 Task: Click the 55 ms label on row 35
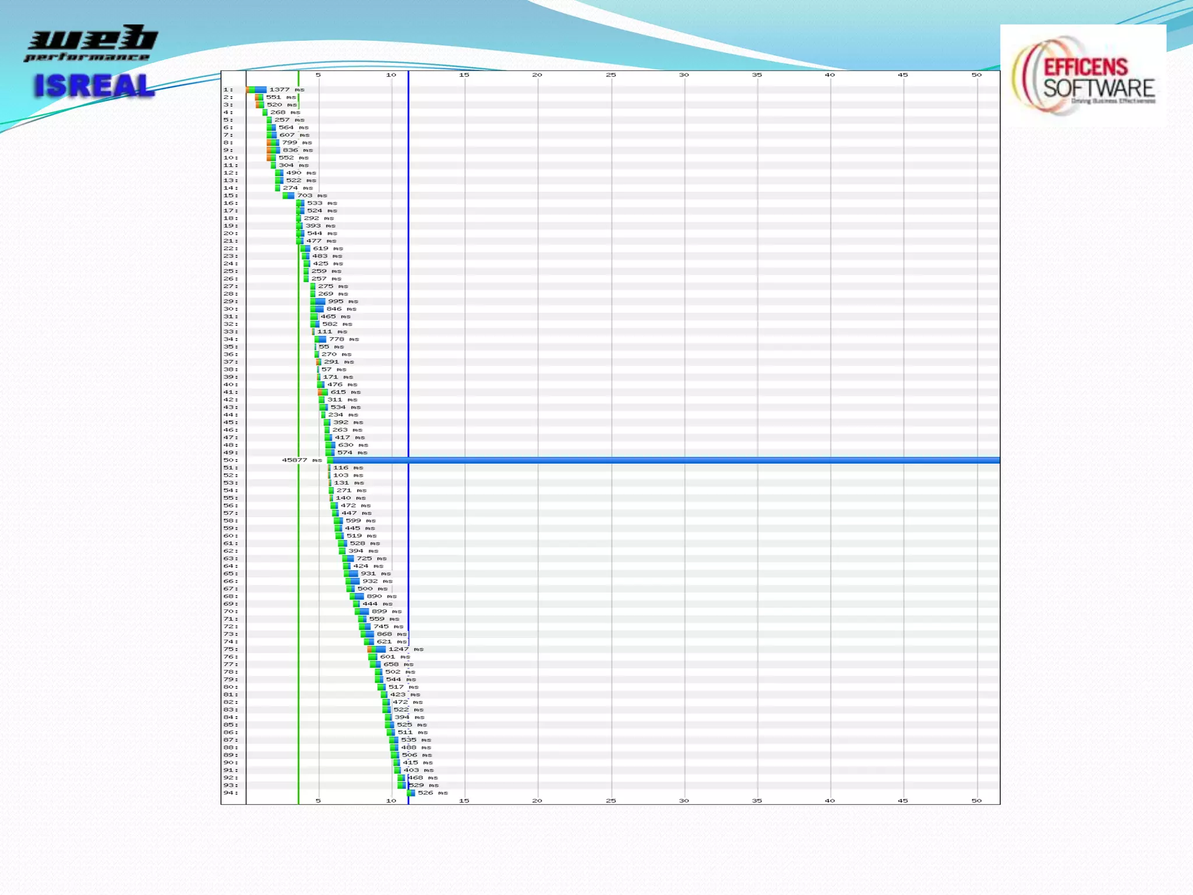(x=331, y=347)
